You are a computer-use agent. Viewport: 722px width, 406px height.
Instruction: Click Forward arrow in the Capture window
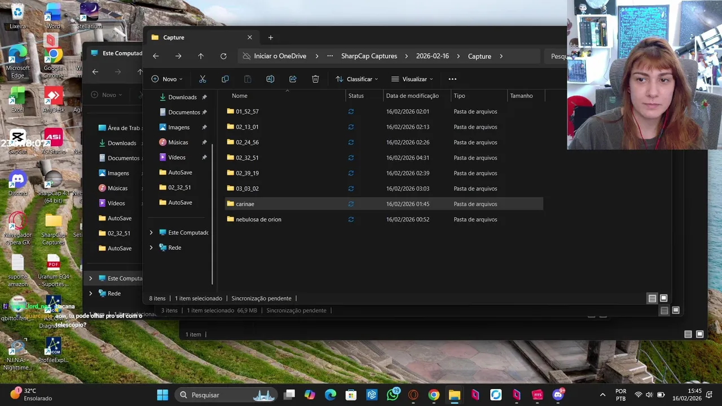pyautogui.click(x=178, y=56)
